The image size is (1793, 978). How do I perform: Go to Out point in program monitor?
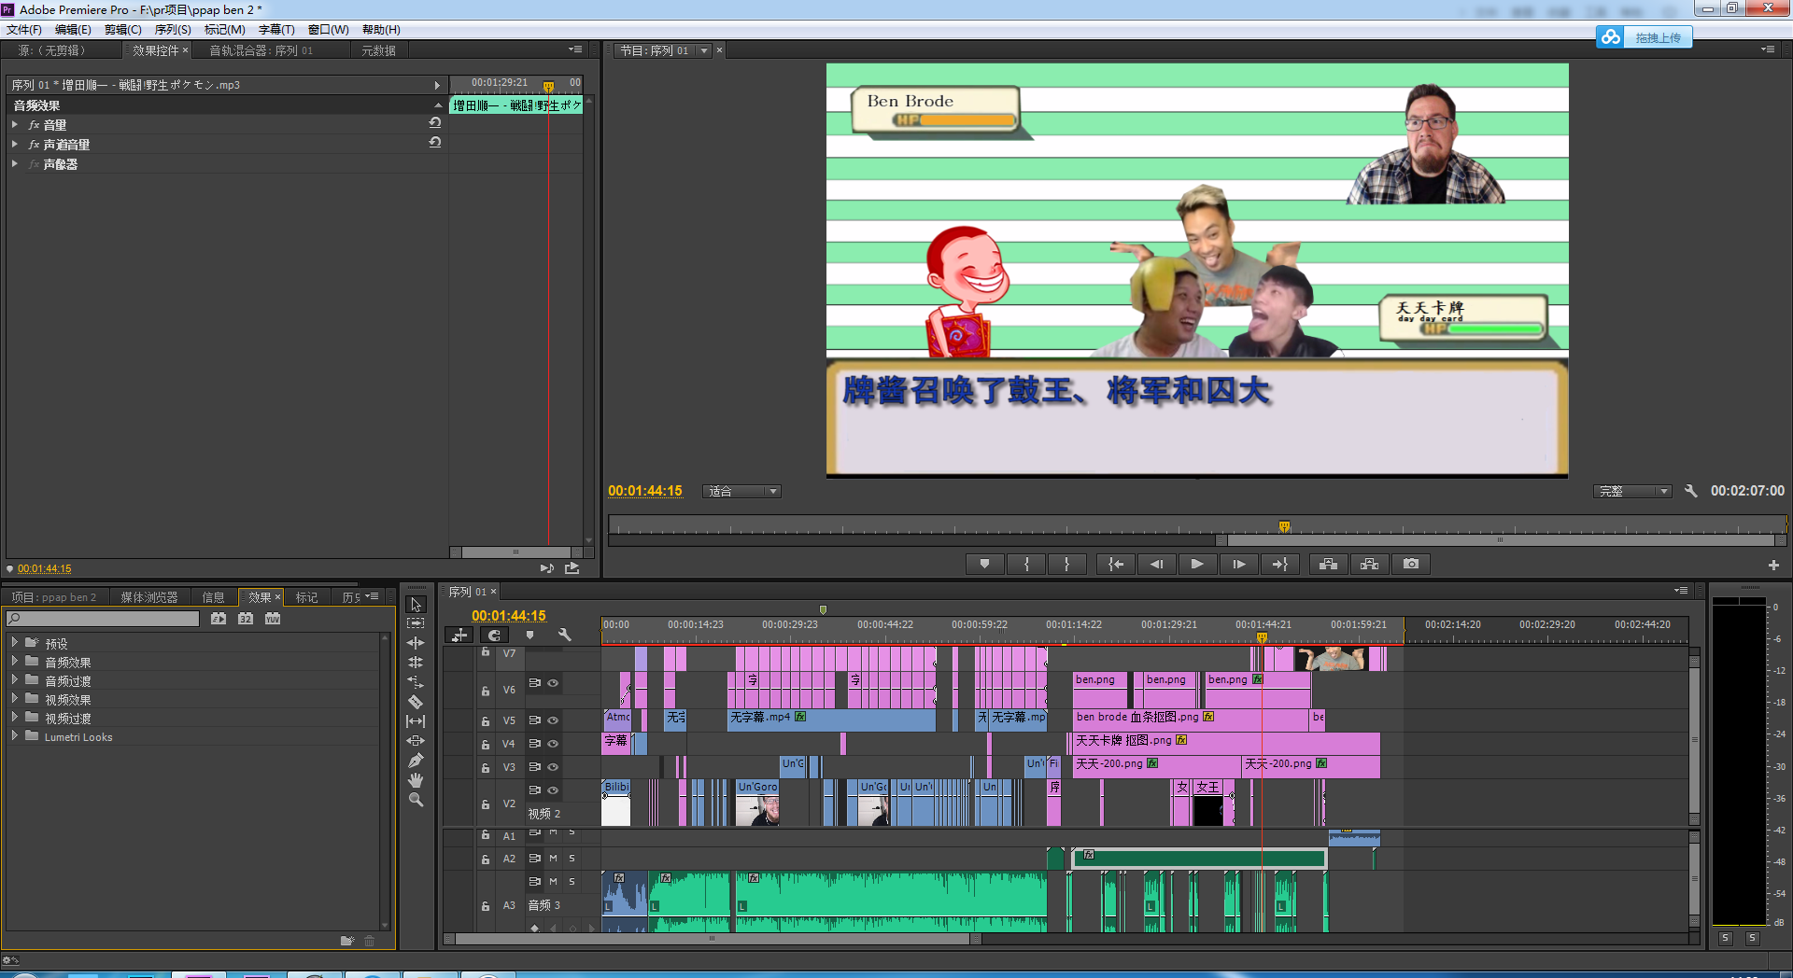[1279, 564]
